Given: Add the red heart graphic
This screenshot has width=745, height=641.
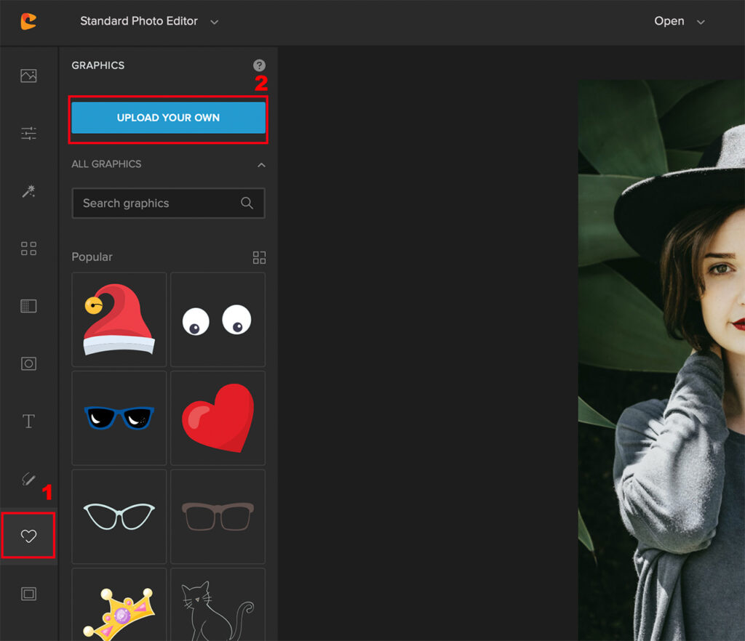Looking at the screenshot, I should point(218,418).
